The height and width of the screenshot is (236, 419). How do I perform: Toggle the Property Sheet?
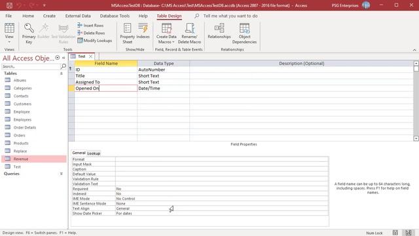(x=127, y=33)
